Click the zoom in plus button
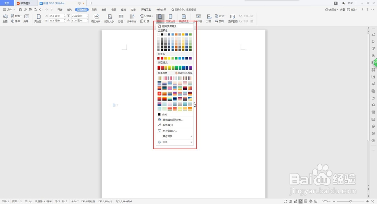Screen dimensions: 377x204 click(367, 201)
